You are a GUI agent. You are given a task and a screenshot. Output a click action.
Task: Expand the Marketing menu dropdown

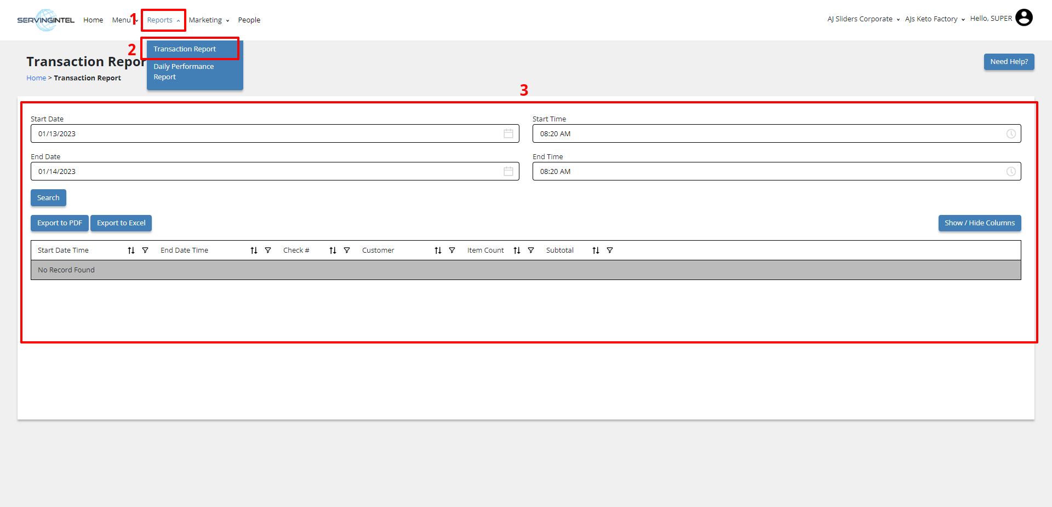pos(209,20)
